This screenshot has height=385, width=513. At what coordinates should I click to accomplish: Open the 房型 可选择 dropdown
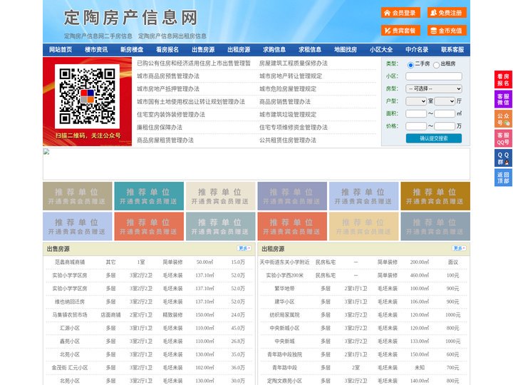tap(433, 88)
